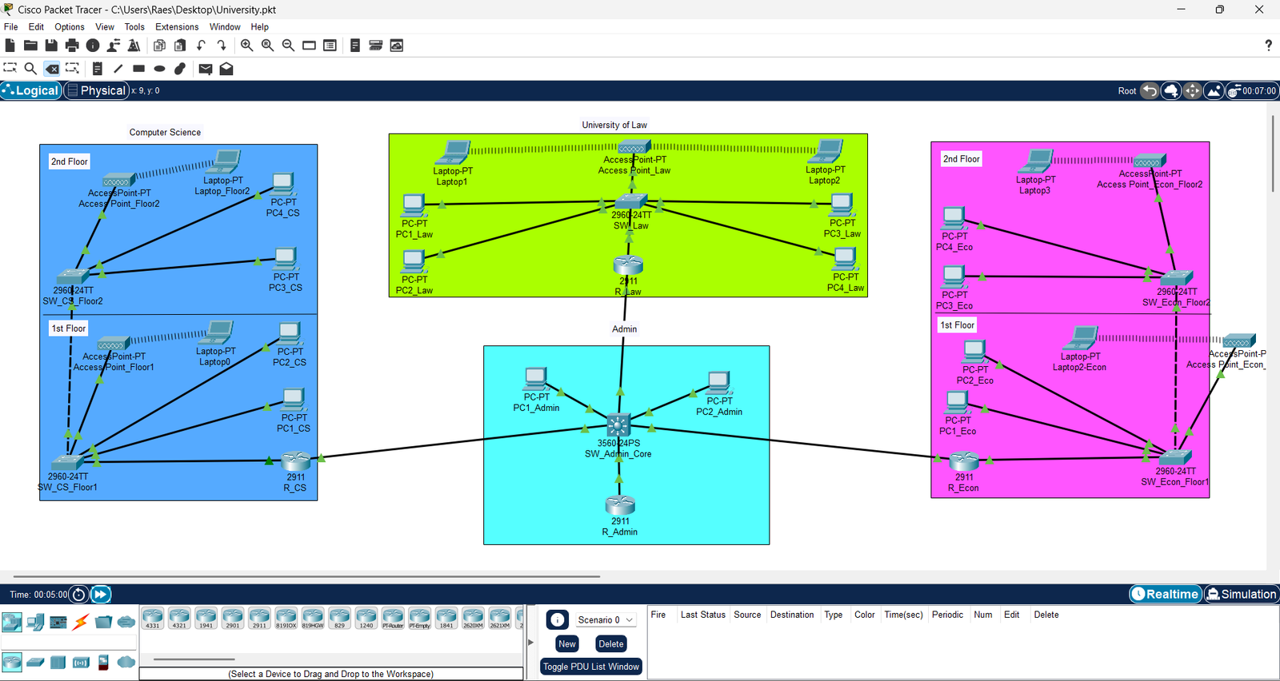Switch to Realtime mode

[1166, 594]
